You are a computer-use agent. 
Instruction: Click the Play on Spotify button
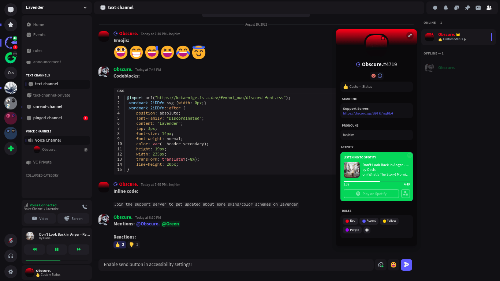[x=371, y=194]
